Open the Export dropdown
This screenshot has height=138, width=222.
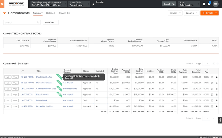point(175,13)
